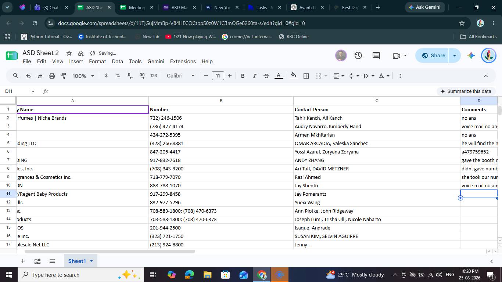
Task: Open the Borders tool
Action: (x=306, y=76)
